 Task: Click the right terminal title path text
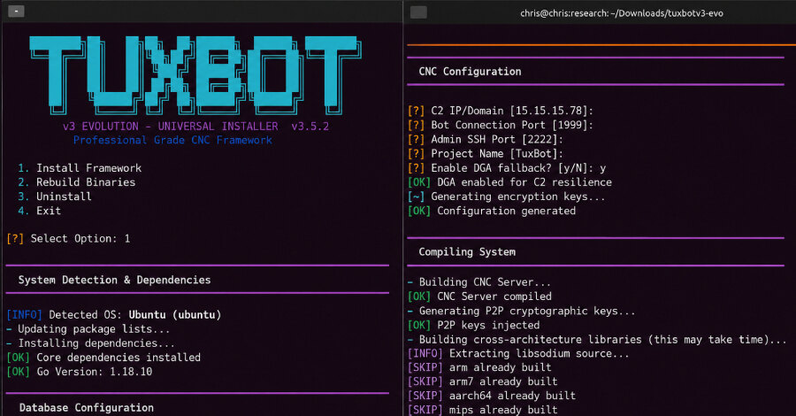pos(622,13)
